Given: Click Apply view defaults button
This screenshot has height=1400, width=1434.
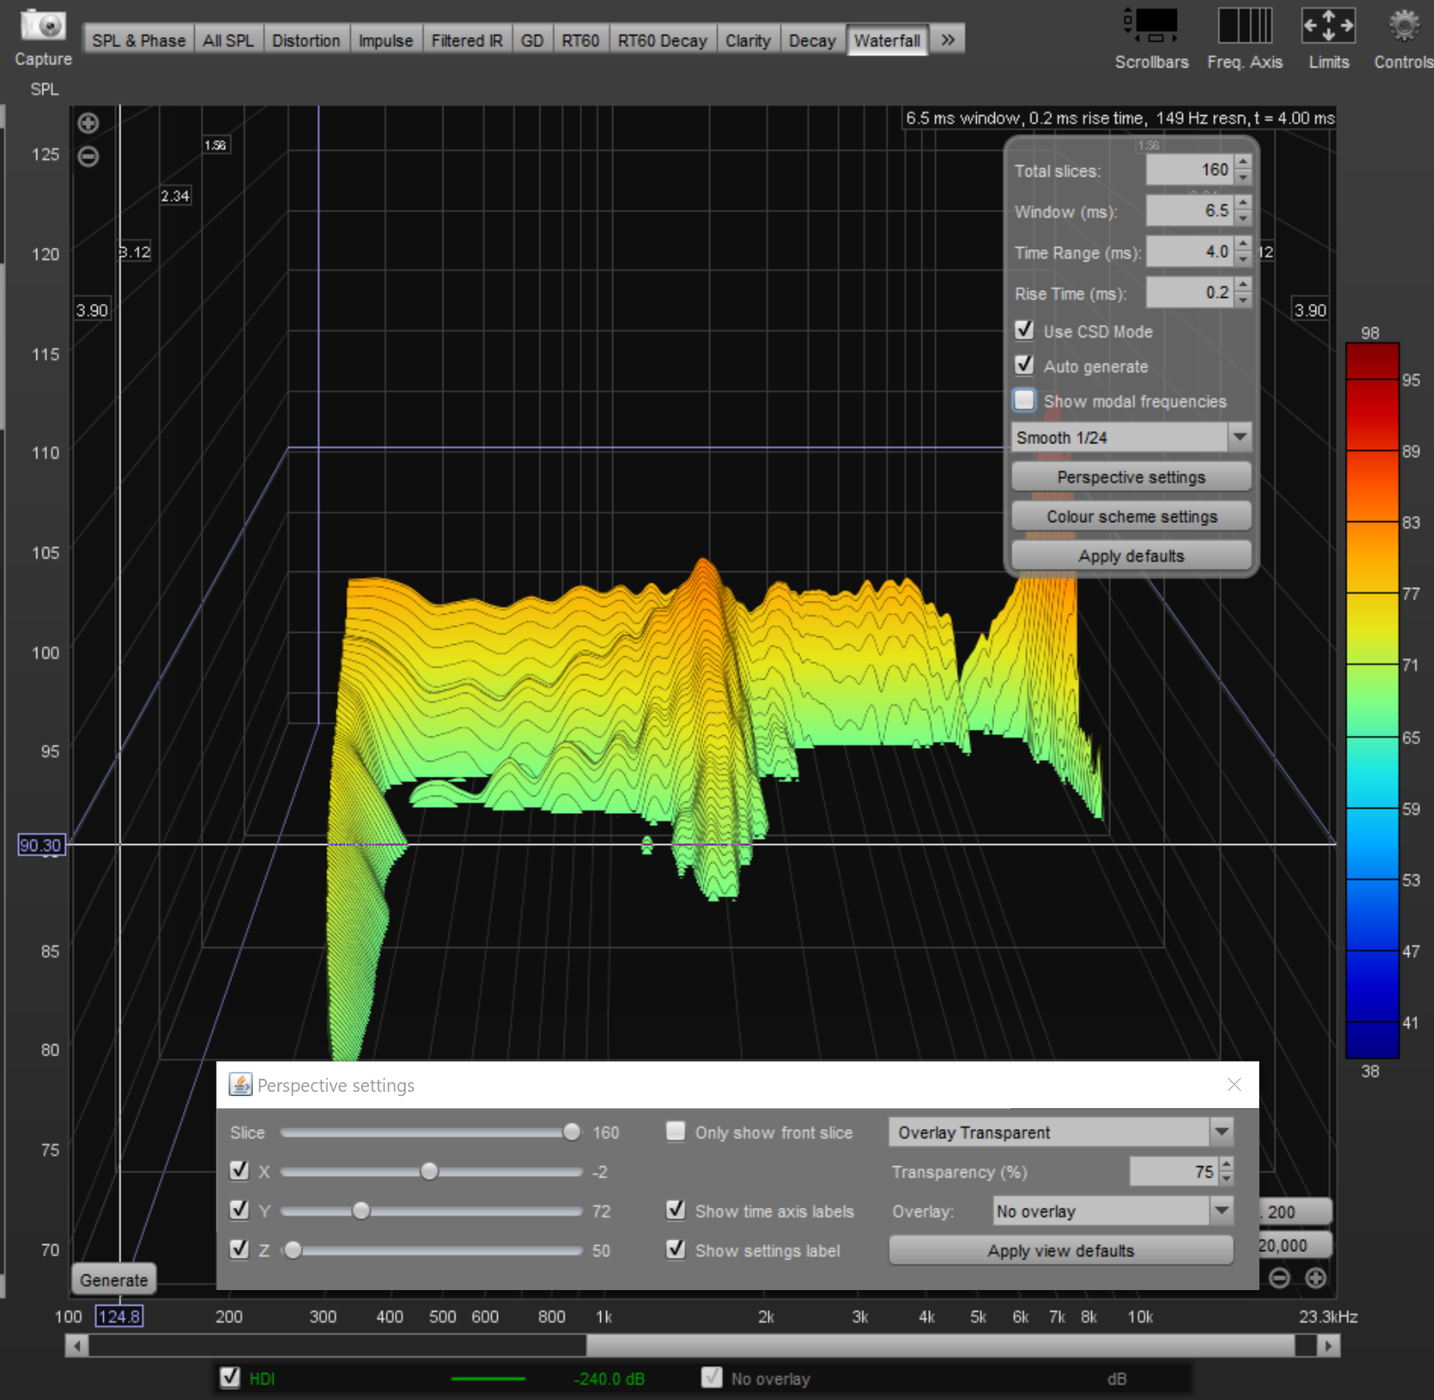Looking at the screenshot, I should click(x=1061, y=1250).
